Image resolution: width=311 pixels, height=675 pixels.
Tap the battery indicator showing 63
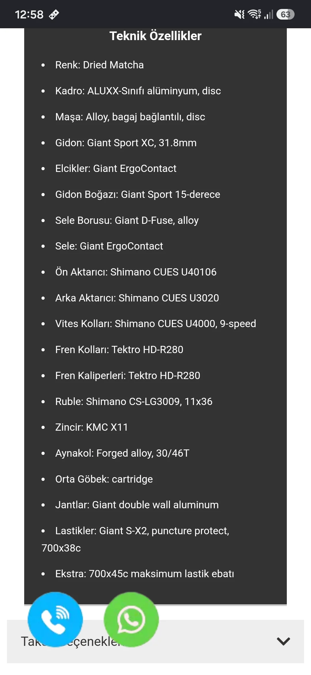(x=285, y=14)
